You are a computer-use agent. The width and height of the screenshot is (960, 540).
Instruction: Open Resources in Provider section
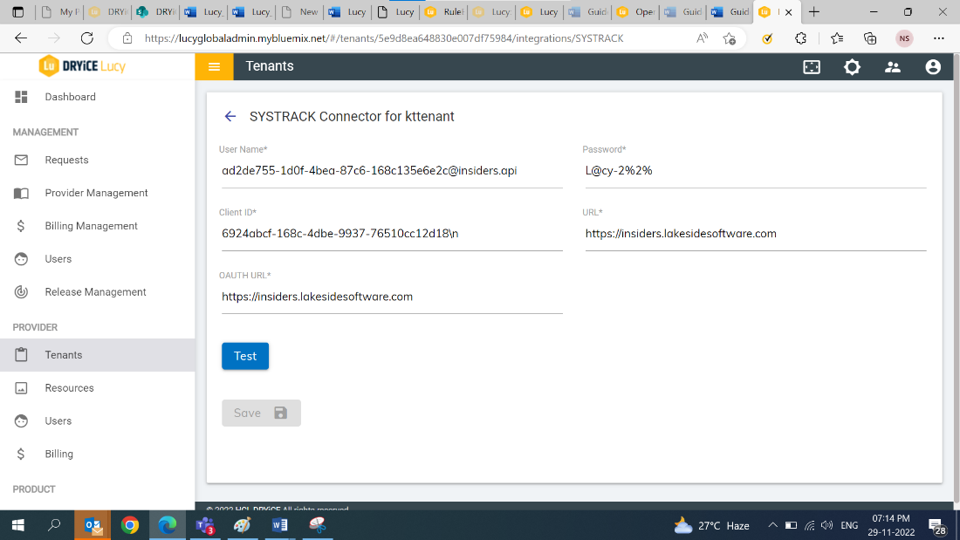tap(98, 388)
